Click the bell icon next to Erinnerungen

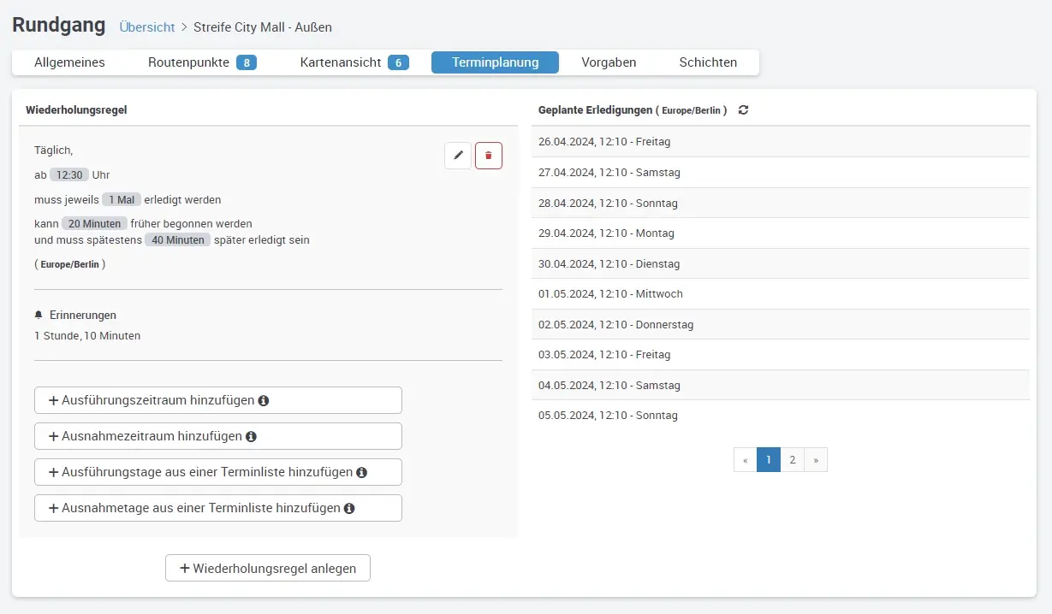coord(39,316)
